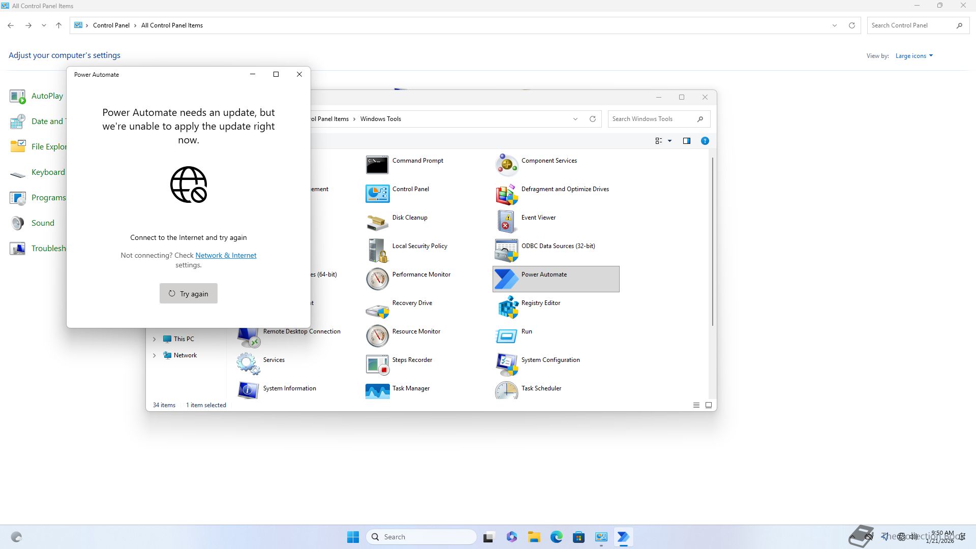Viewport: 976px width, 549px height.
Task: Expand the Network tree node
Action: [155, 355]
